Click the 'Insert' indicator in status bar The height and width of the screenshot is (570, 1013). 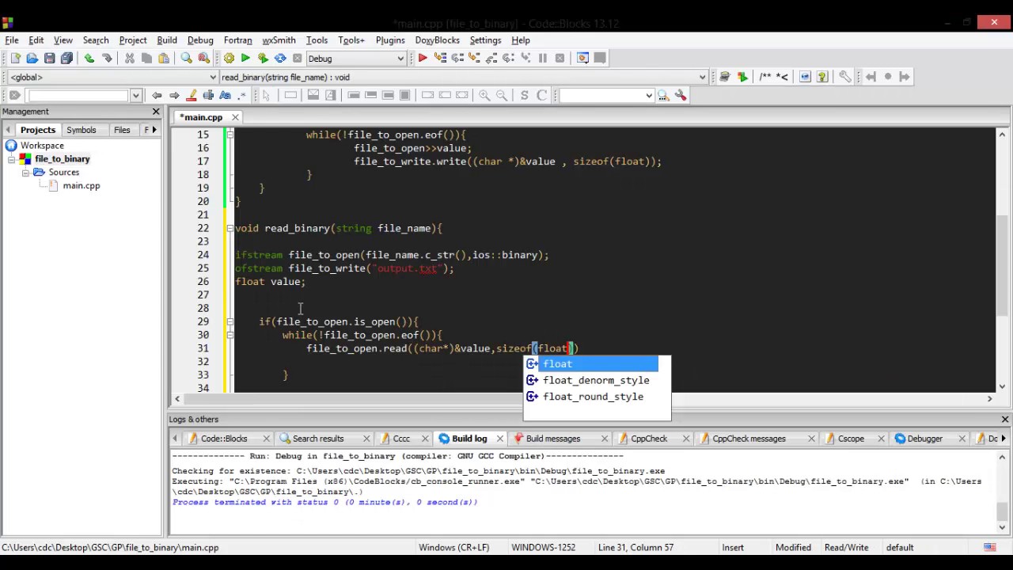point(733,548)
